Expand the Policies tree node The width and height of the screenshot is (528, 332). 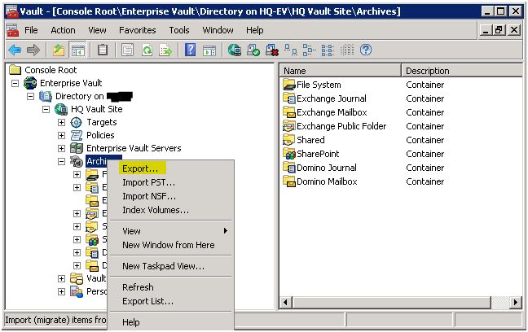(x=61, y=136)
